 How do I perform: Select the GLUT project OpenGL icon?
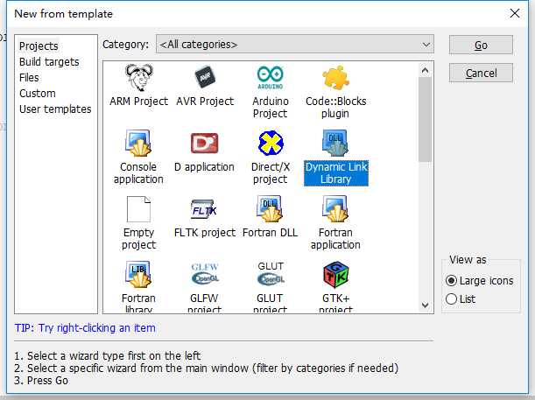click(x=271, y=273)
